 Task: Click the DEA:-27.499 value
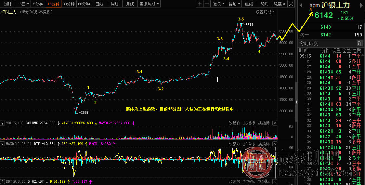[x=72, y=144]
